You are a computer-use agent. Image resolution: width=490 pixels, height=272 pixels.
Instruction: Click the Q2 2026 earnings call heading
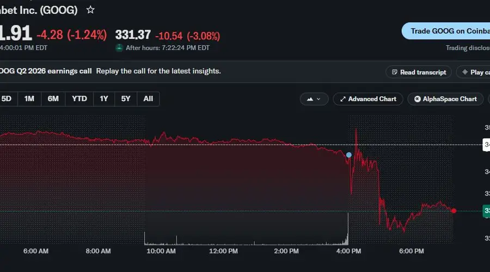(x=46, y=71)
